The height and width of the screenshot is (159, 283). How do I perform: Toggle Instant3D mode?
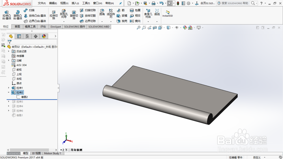[x=168, y=14]
